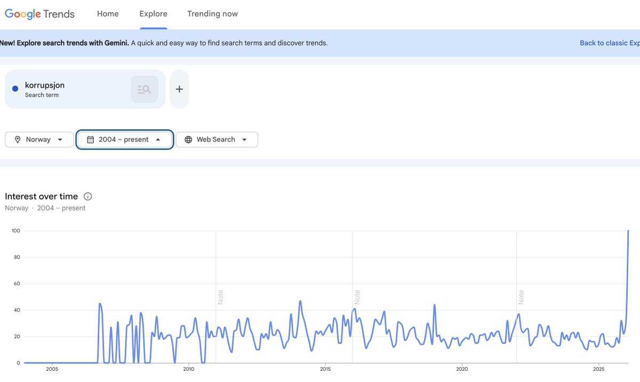
Task: Click the Back to classic Explore link
Action: pos(610,43)
